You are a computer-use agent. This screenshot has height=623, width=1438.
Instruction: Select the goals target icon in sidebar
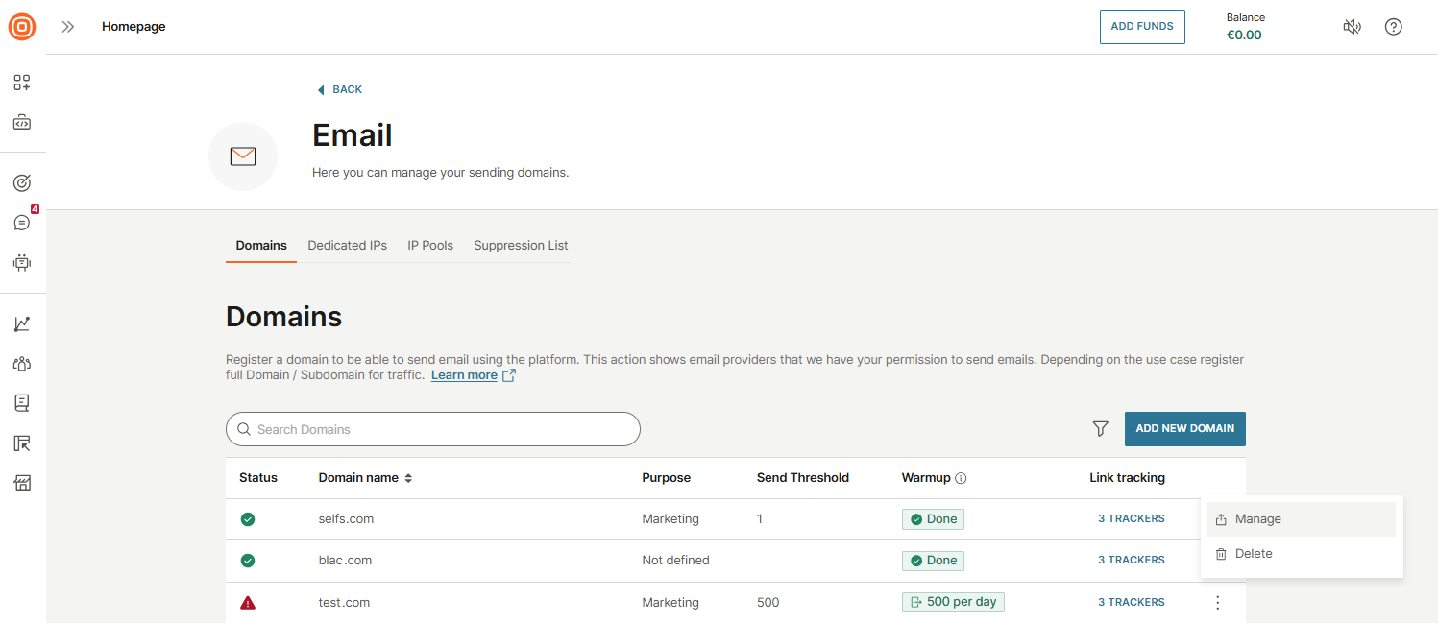(21, 182)
